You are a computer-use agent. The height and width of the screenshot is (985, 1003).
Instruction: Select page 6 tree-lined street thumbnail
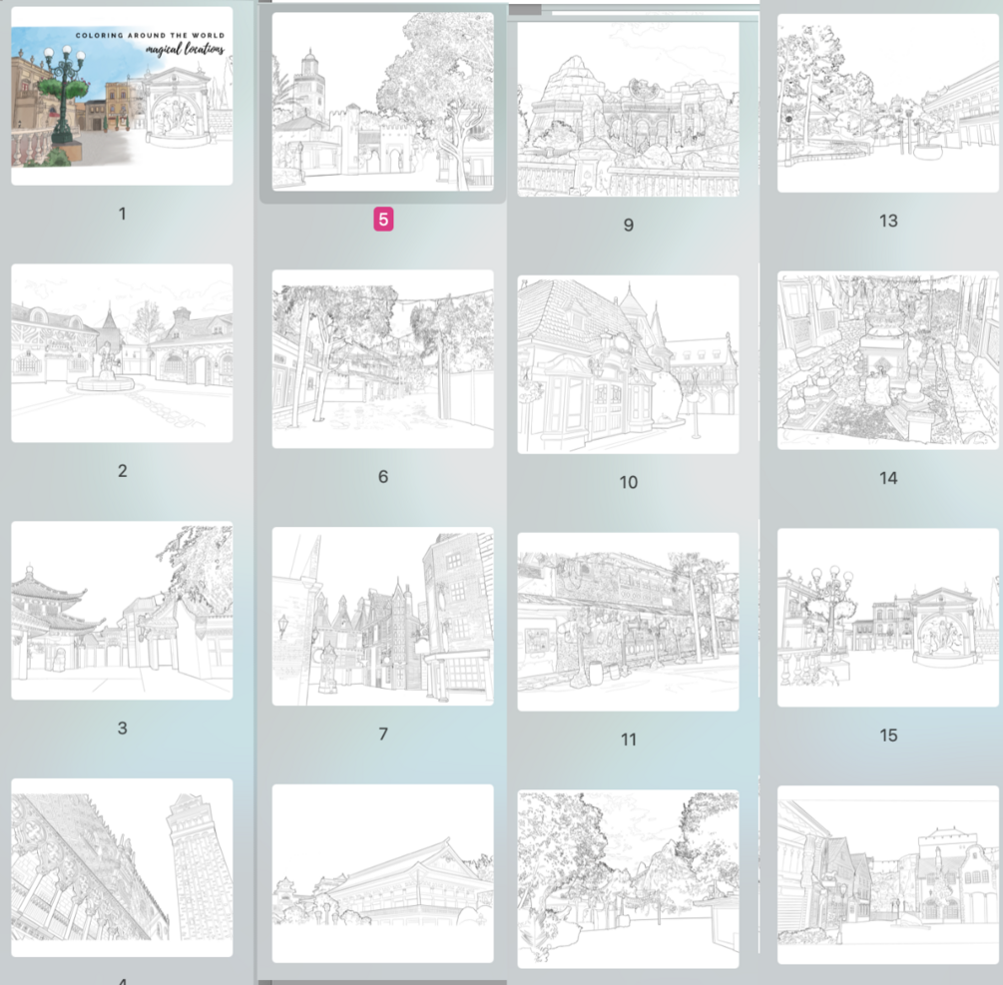pos(382,359)
